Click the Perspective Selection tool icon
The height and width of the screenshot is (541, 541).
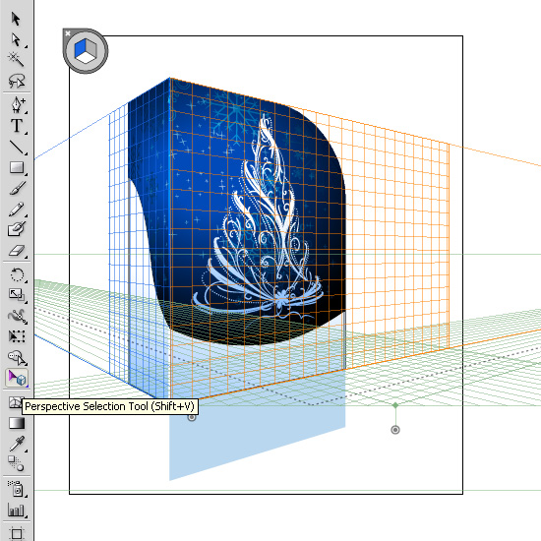tap(17, 378)
